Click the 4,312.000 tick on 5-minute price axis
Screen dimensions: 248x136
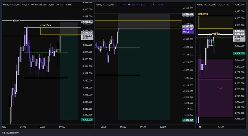87,109
